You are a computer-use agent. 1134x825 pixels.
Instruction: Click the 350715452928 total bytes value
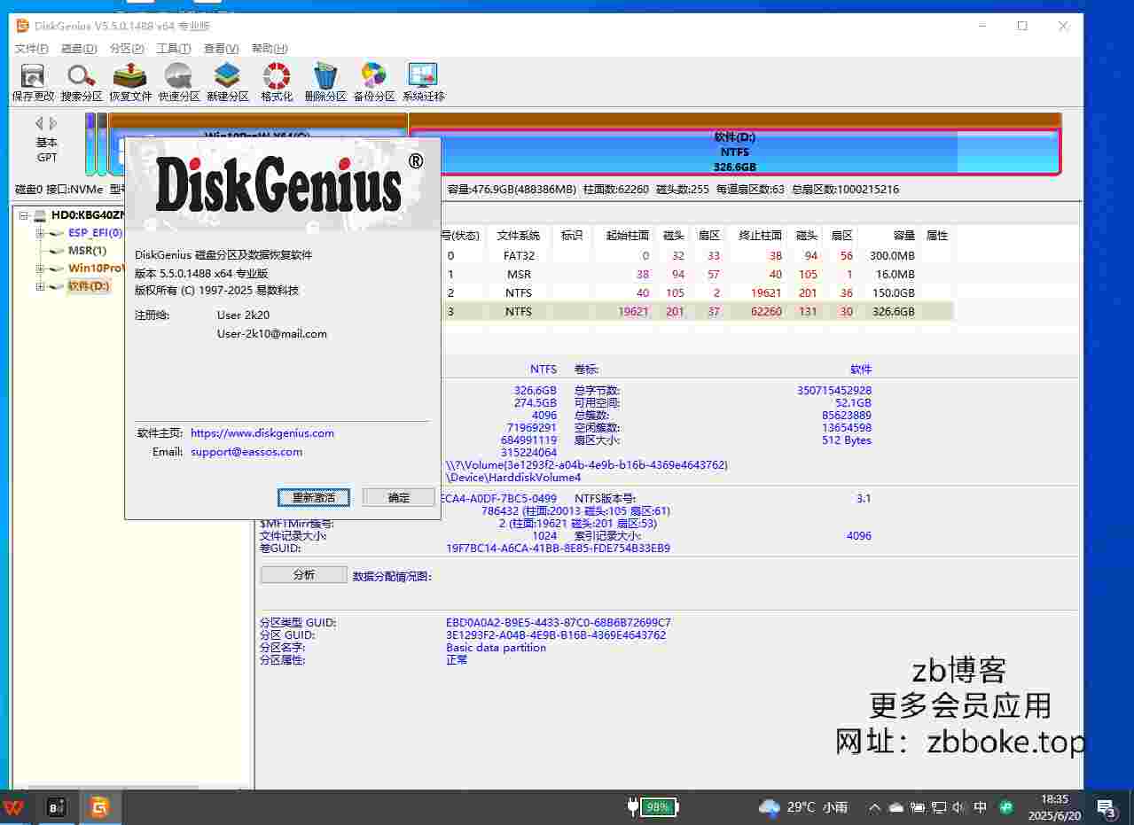pos(834,391)
